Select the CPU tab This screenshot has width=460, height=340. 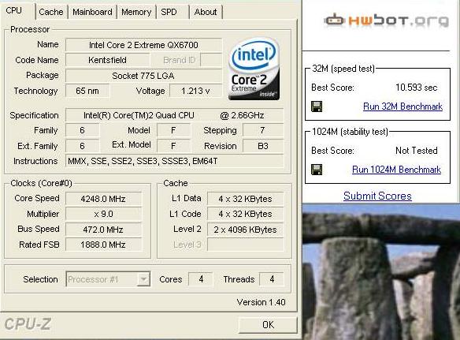point(14,10)
